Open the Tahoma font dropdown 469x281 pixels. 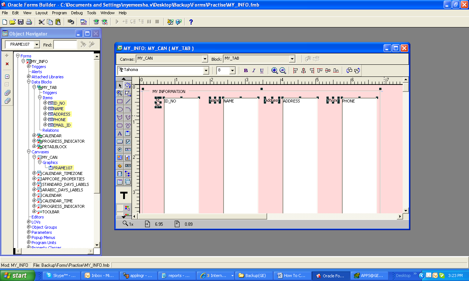pyautogui.click(x=206, y=71)
